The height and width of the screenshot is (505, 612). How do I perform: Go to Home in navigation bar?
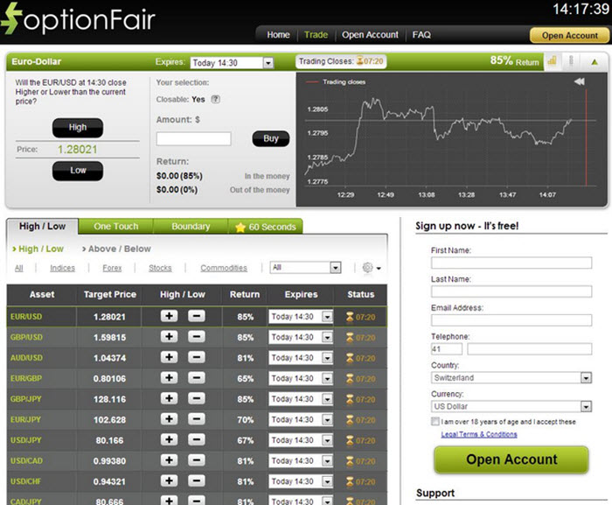278,35
